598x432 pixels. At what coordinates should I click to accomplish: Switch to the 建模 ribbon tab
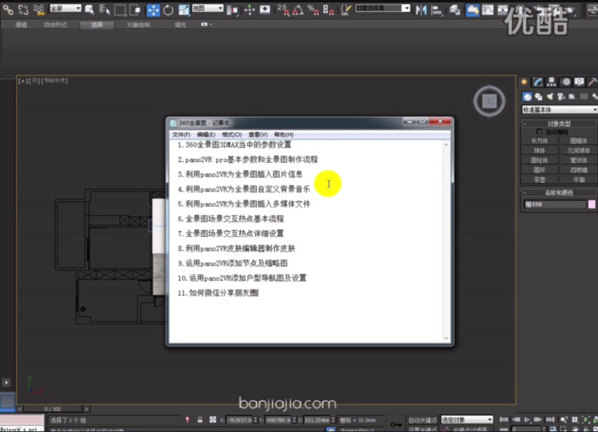(x=22, y=25)
